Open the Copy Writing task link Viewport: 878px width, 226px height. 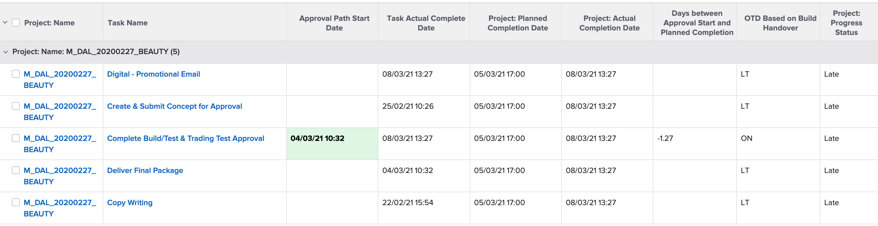130,203
